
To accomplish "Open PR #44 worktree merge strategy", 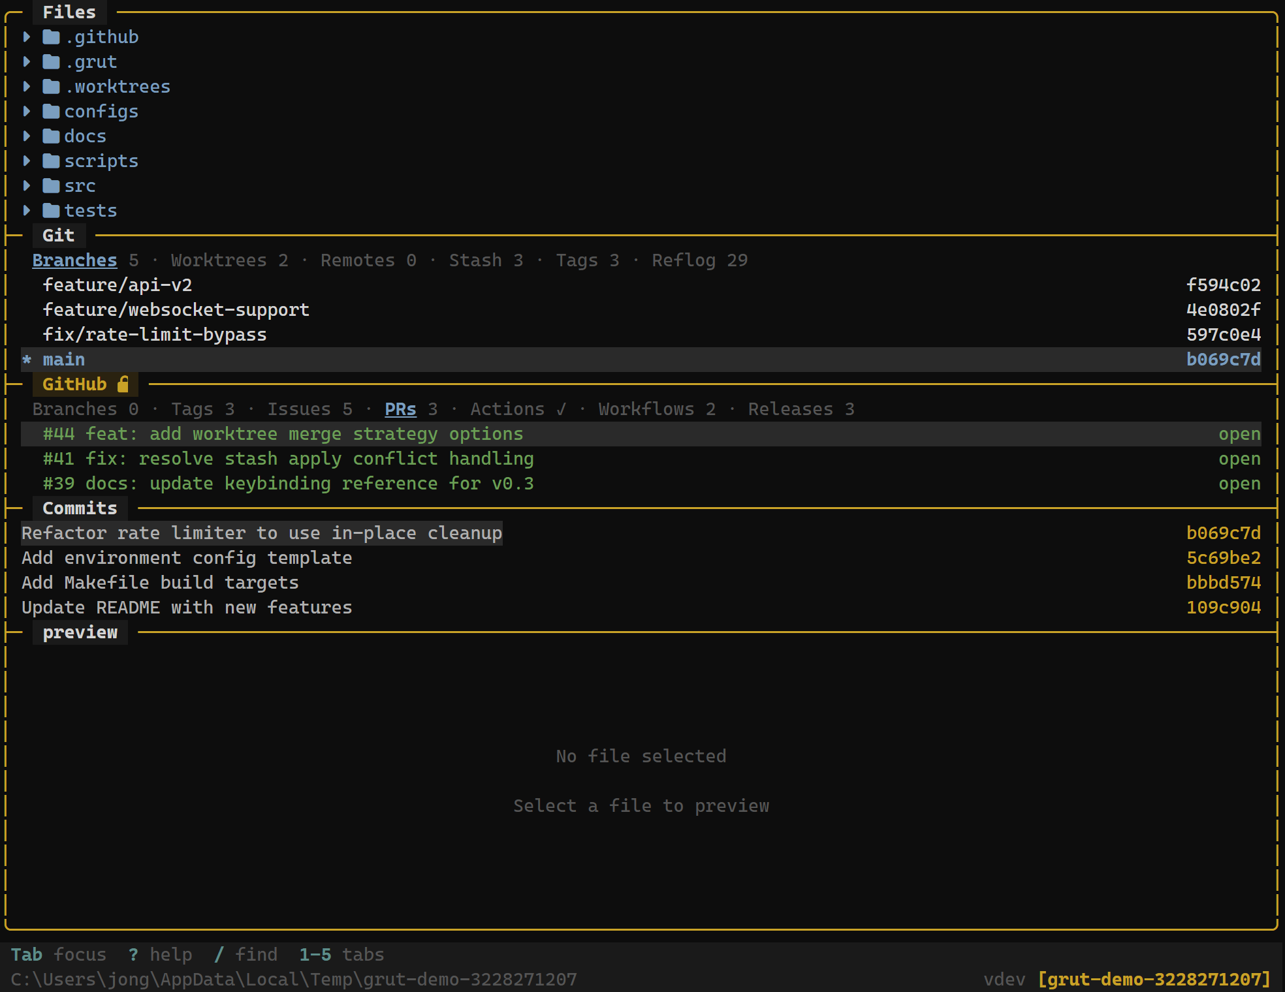I will [x=641, y=434].
